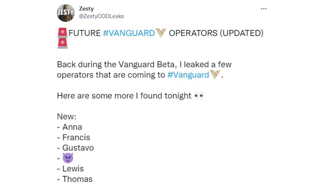
Task: Click the Lewis operator entry
Action: [x=73, y=169]
